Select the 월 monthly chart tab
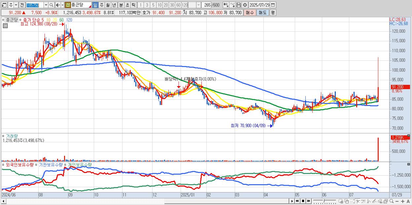The height and width of the screenshot is (205, 412). click(108, 5)
